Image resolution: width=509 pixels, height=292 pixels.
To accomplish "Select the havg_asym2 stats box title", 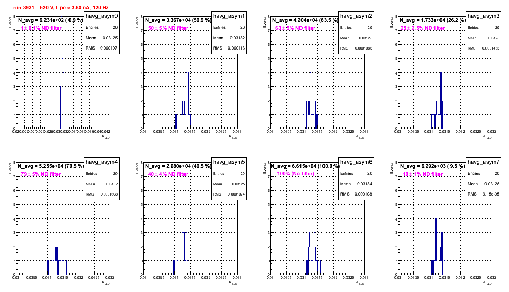I will pyautogui.click(x=356, y=16).
